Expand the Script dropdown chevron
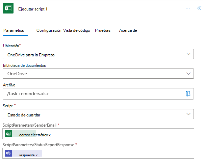 click(188, 114)
